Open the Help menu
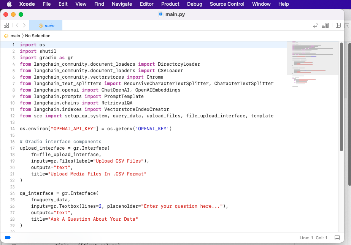This screenshot has height=245, width=351. [283, 4]
